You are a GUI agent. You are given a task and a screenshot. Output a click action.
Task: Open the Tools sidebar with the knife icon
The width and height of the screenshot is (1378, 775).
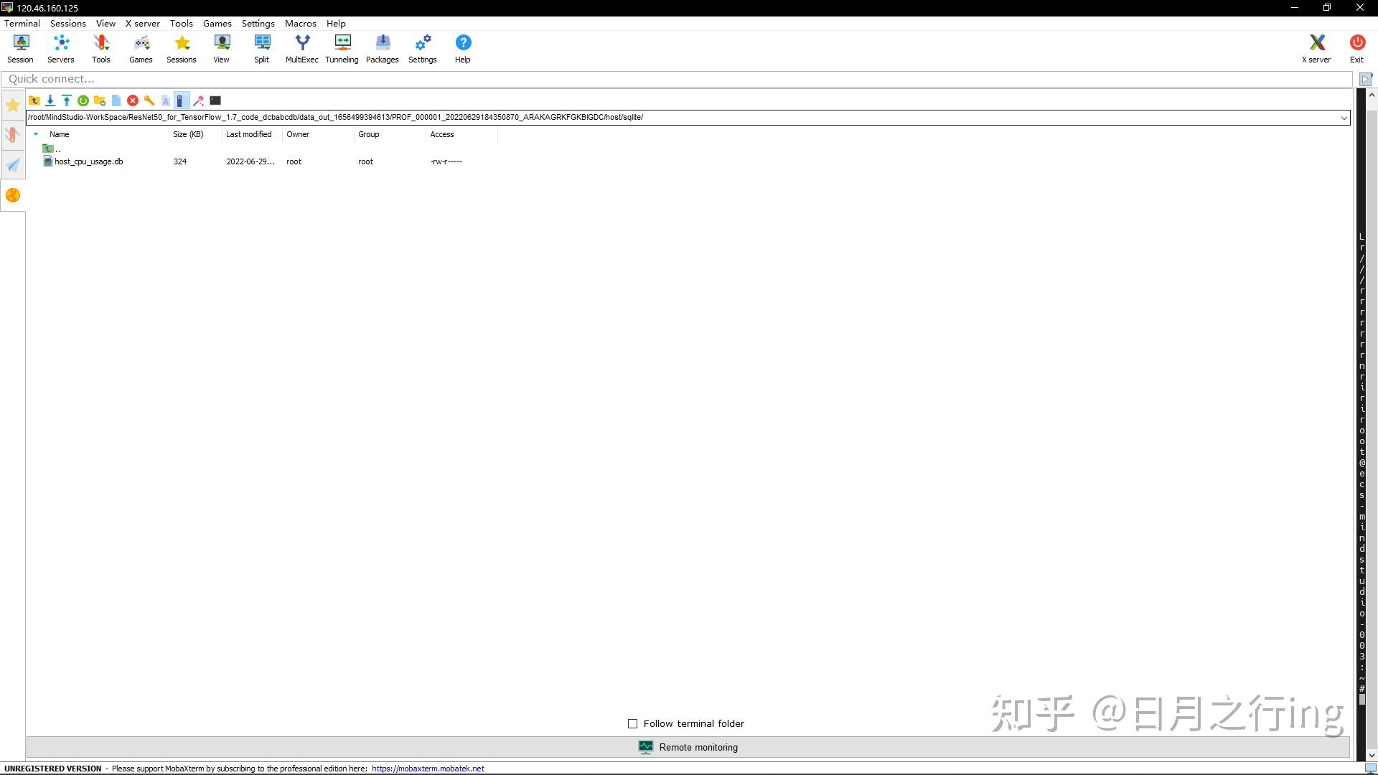(x=12, y=134)
